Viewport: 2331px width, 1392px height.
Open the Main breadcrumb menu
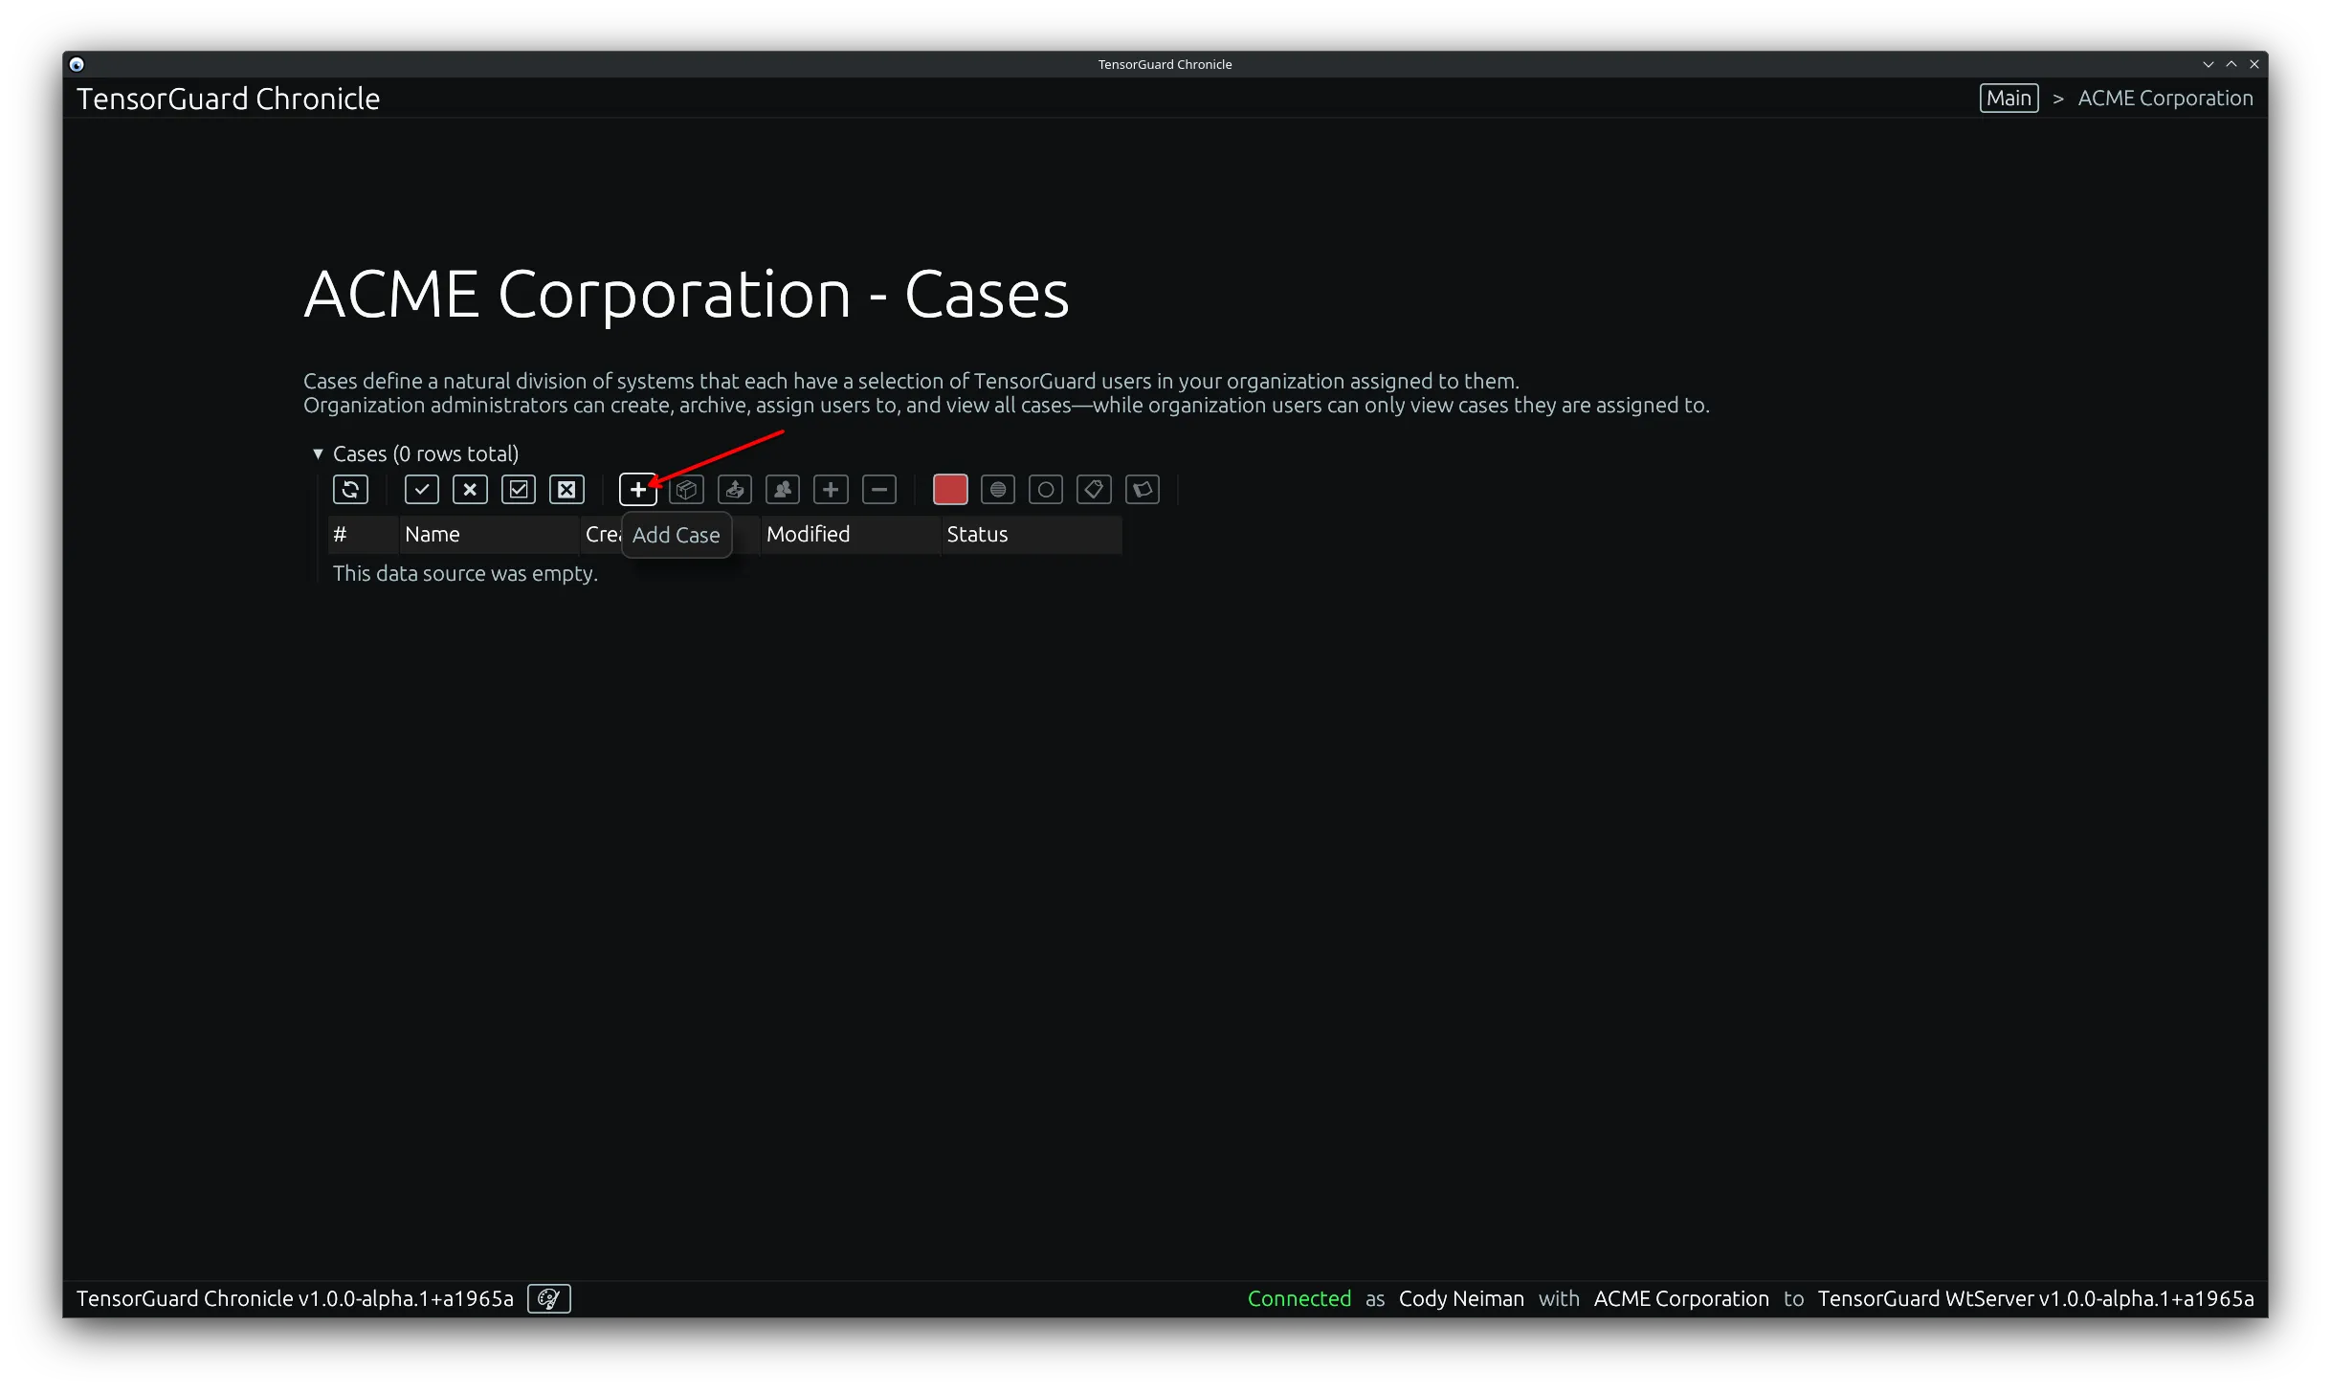click(x=2008, y=97)
